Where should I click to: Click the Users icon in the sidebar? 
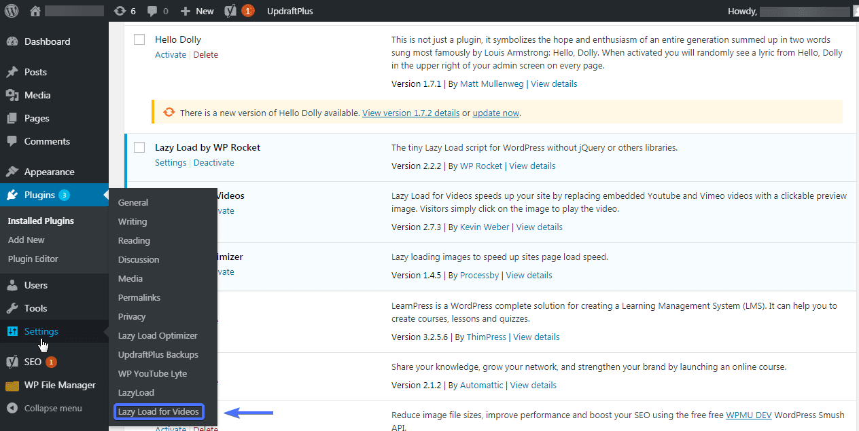coord(12,285)
